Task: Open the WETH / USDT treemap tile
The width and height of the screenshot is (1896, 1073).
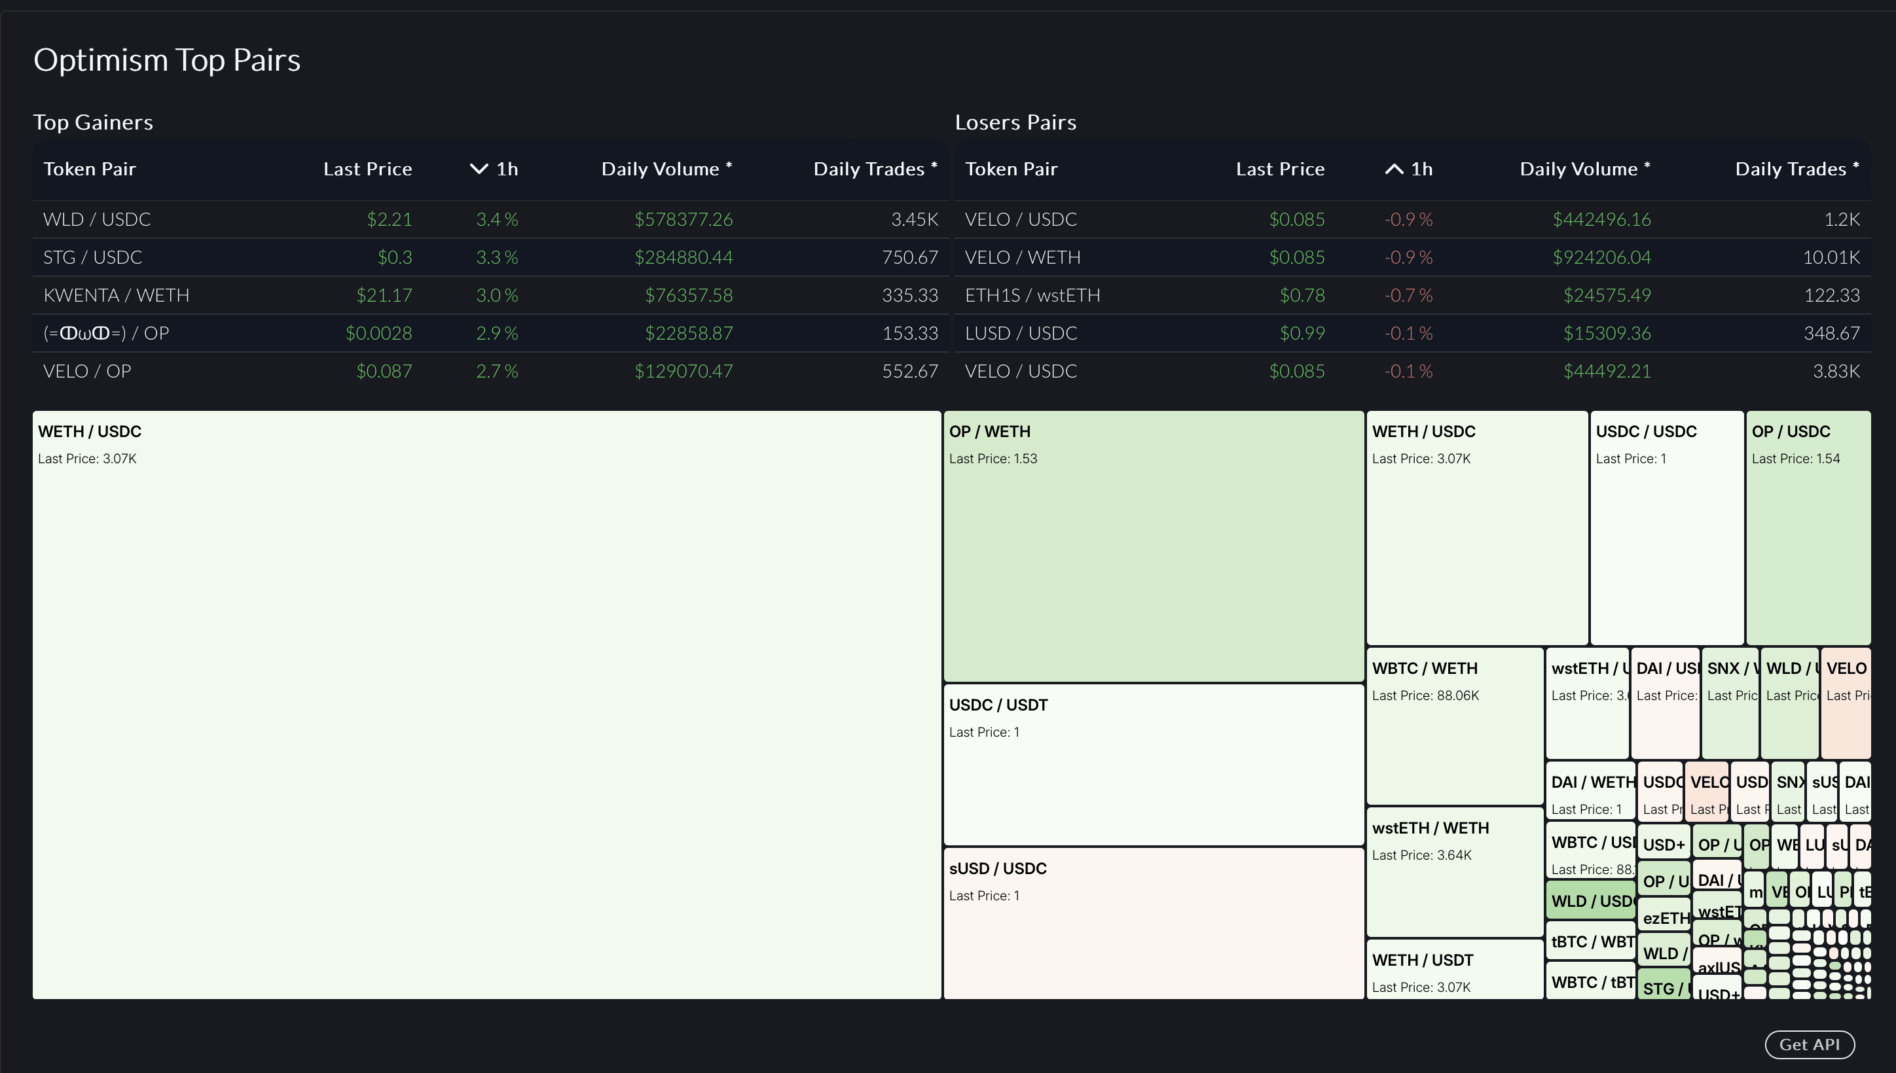Action: 1454,969
